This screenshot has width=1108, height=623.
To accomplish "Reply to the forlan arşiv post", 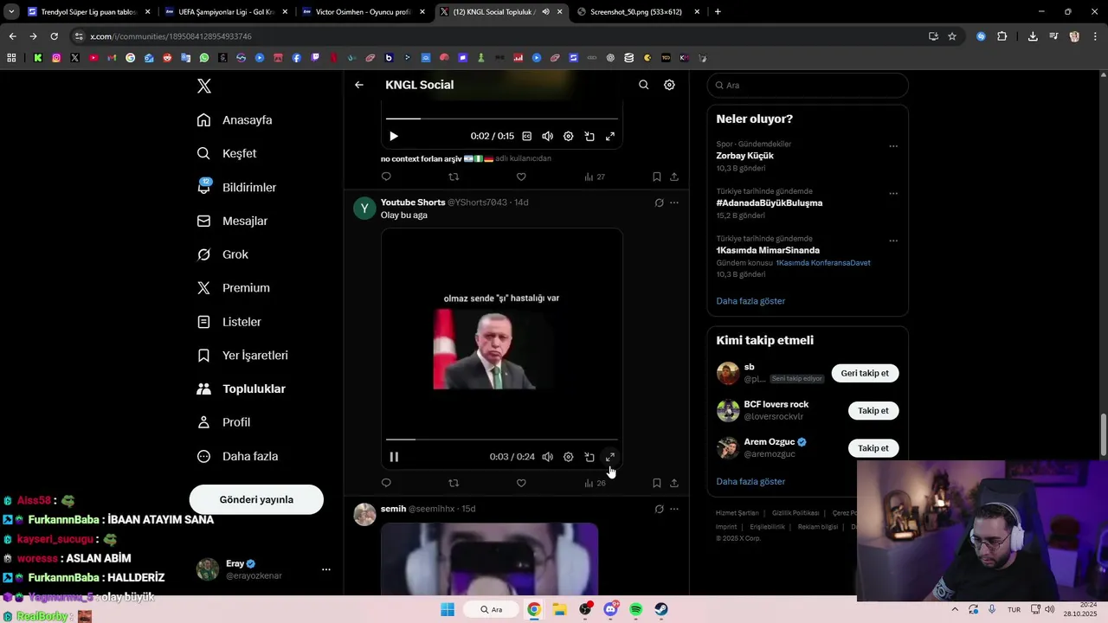I will click(386, 177).
